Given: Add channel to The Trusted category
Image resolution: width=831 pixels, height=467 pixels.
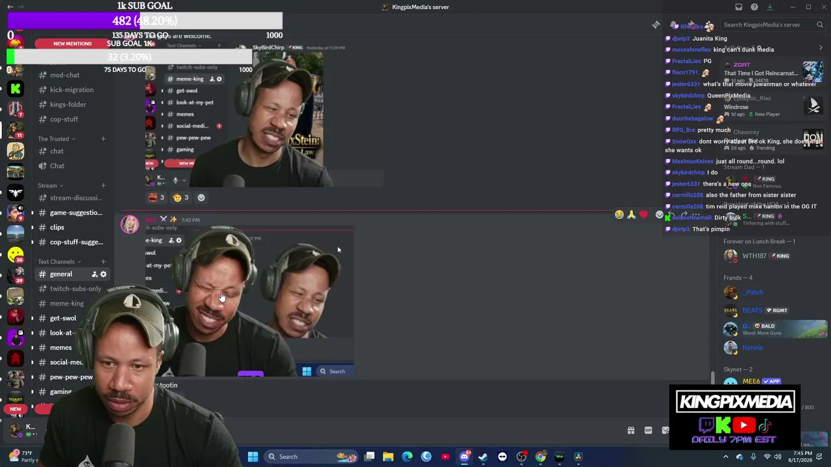Looking at the screenshot, I should 103,139.
